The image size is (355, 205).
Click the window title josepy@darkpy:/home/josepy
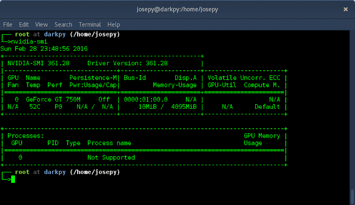177,9
